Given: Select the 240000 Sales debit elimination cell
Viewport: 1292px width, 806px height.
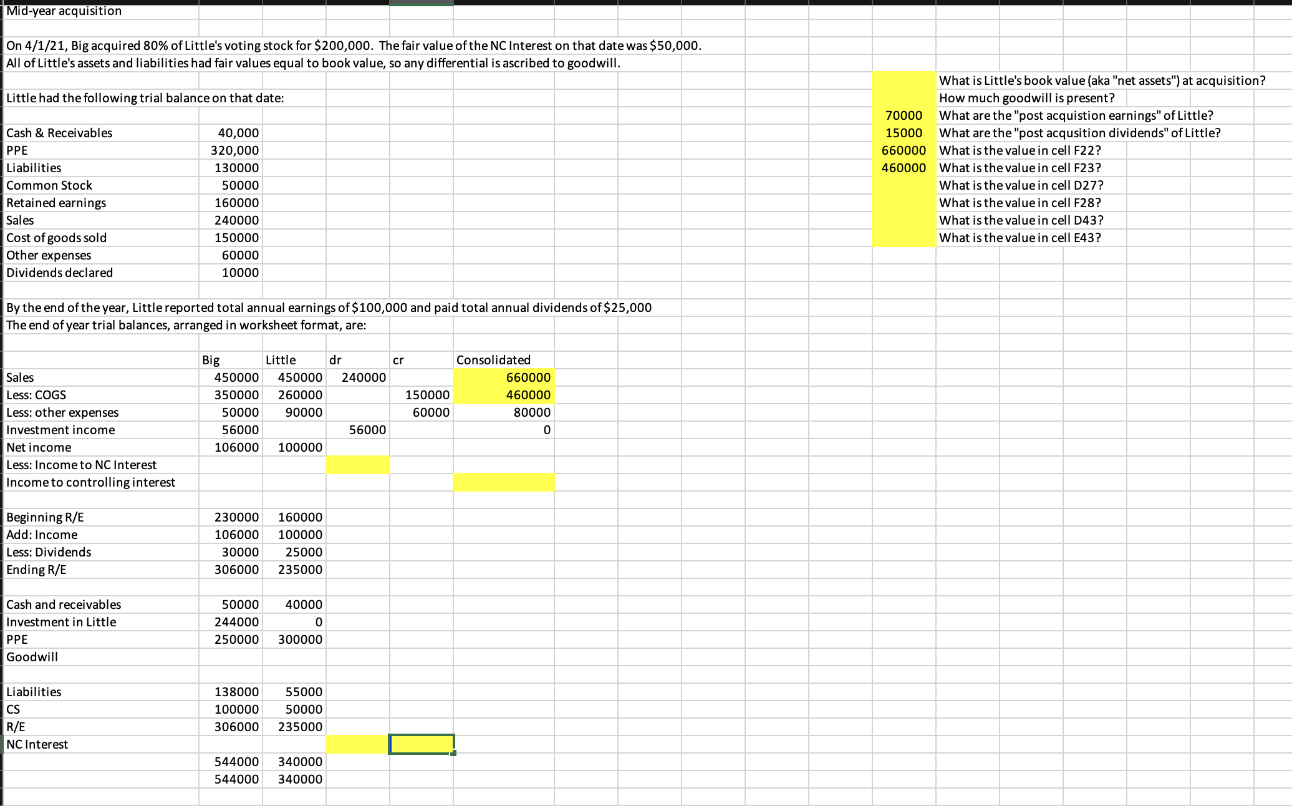Looking at the screenshot, I should [x=364, y=377].
